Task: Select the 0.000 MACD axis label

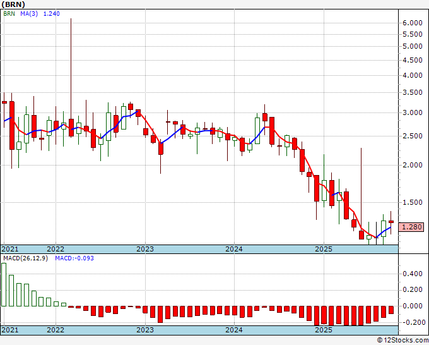Action: [x=413, y=306]
